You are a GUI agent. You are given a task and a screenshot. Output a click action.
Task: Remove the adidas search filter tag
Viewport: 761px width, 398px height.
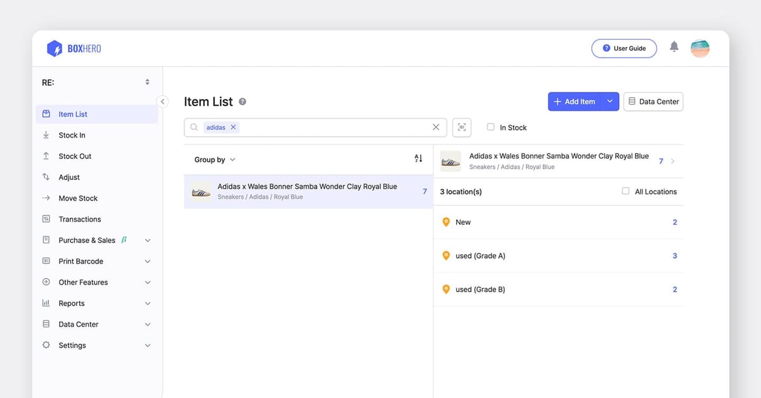[233, 127]
